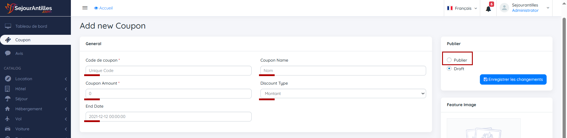Viewport: 567px width, 138px height.
Task: Click the Hôtel building icon
Action: (8, 89)
